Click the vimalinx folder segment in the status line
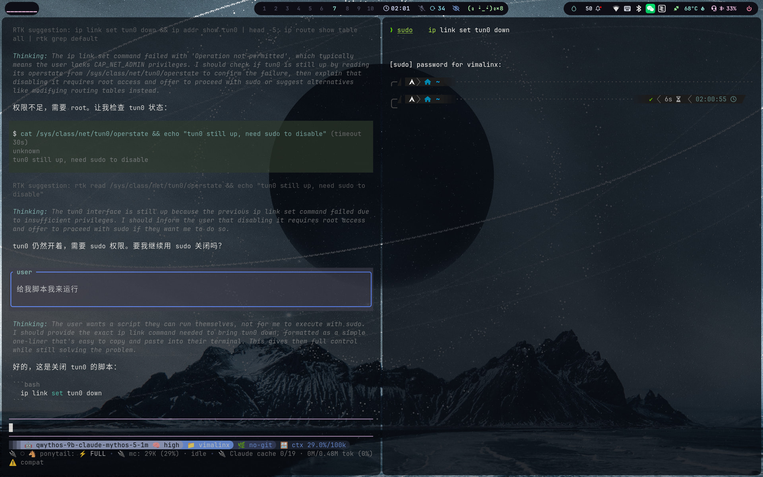The image size is (763, 477). pyautogui.click(x=209, y=445)
